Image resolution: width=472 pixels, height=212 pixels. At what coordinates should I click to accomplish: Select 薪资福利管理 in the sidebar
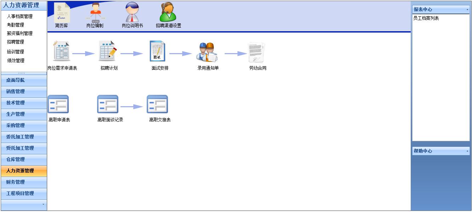click(19, 33)
